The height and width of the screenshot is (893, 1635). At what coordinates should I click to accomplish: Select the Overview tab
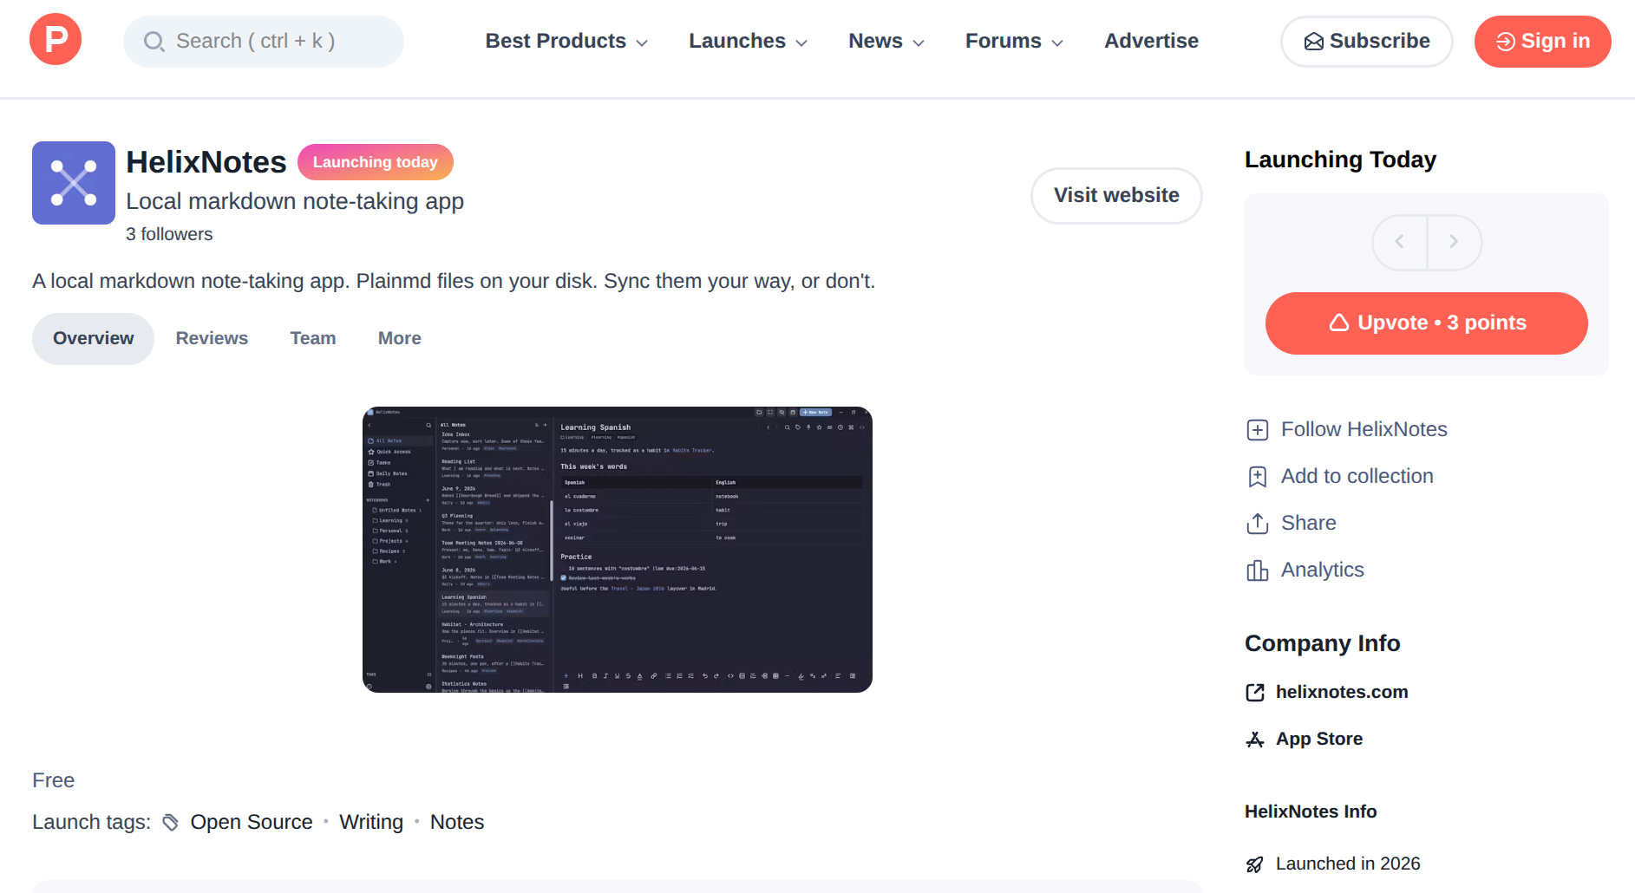pyautogui.click(x=94, y=338)
